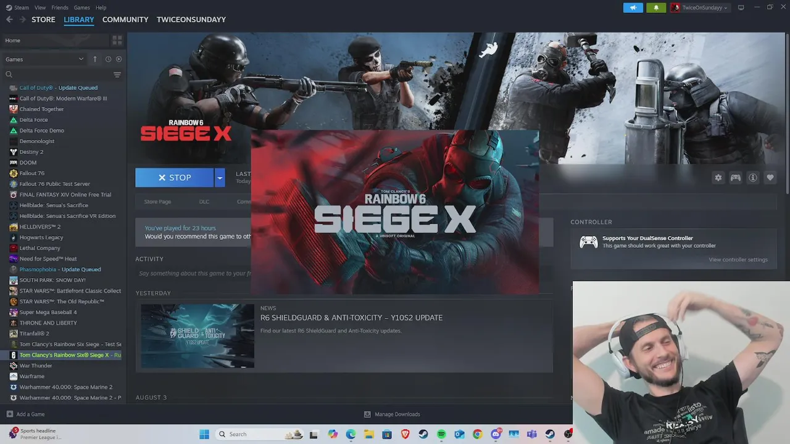
Task: Open the Friends menu
Action: tap(60, 7)
